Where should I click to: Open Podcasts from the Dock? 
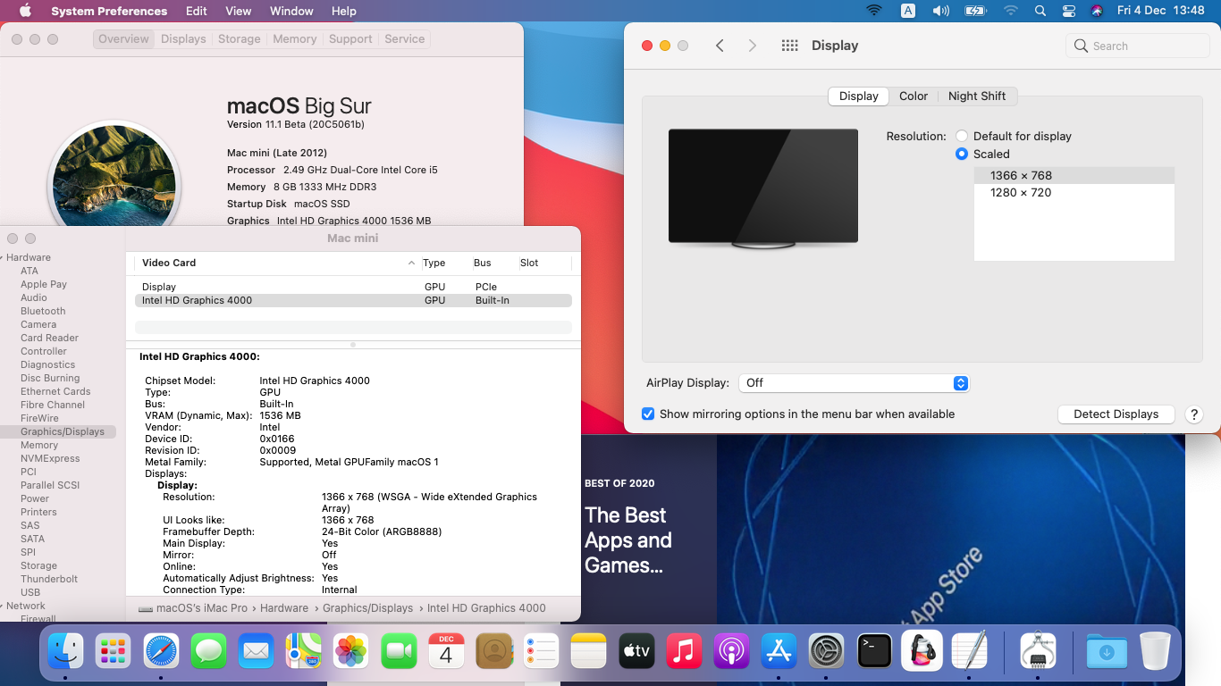point(732,651)
